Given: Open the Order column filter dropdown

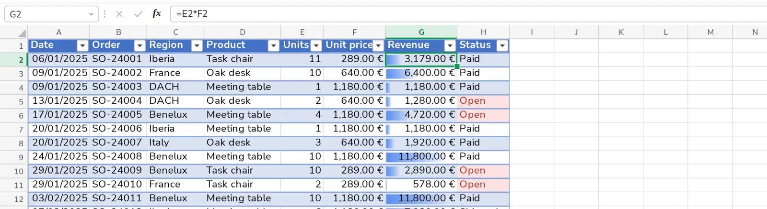Looking at the screenshot, I should (x=139, y=45).
